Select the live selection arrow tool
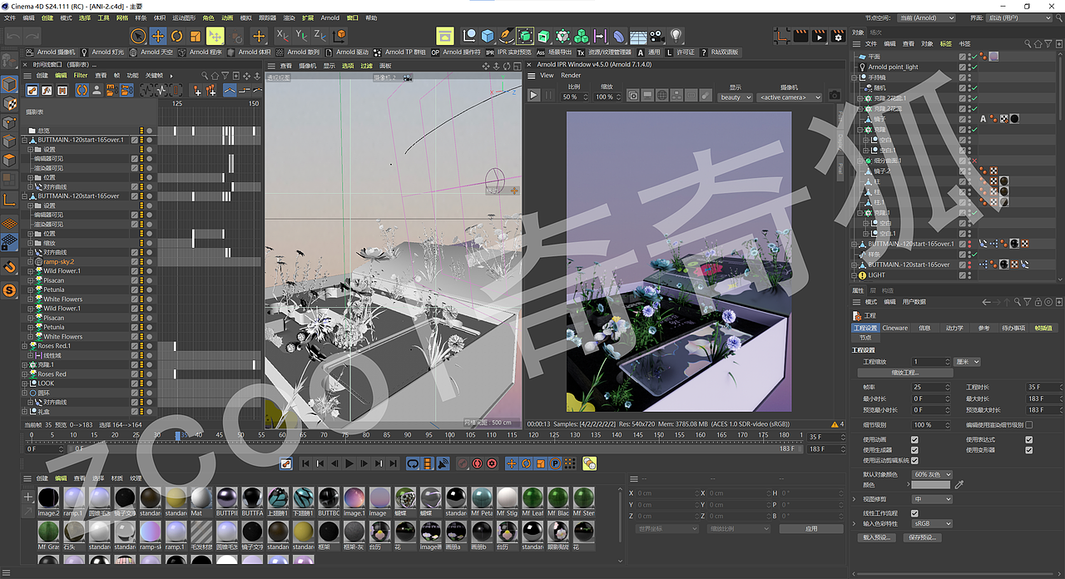 138,36
